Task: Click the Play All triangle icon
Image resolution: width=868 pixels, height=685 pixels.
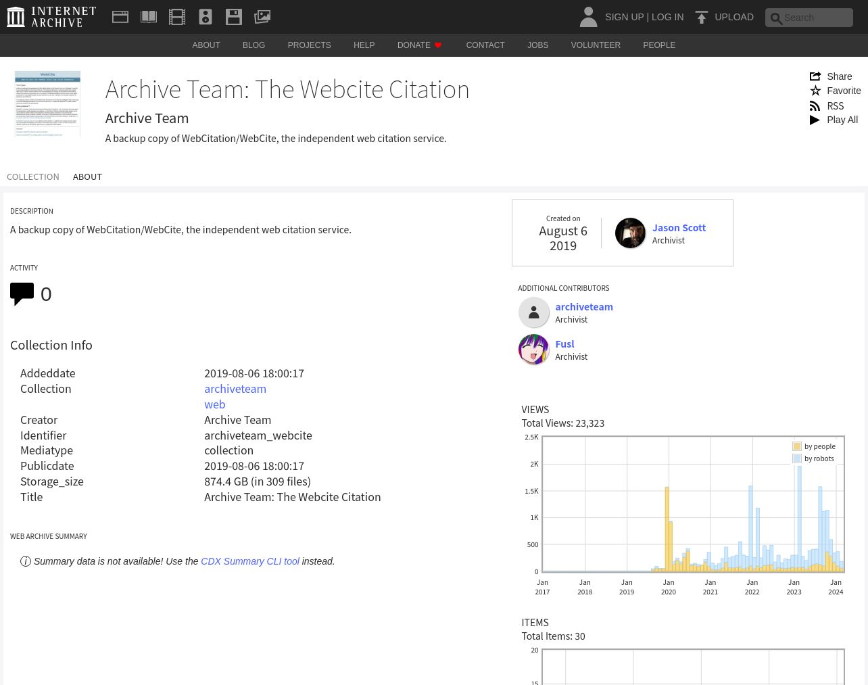Action: point(815,120)
